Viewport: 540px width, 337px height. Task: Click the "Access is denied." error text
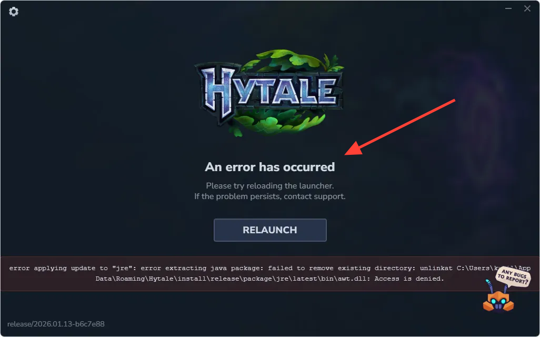(409, 279)
